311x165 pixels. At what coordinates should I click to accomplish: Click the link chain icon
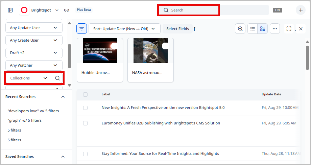(x=67, y=10)
